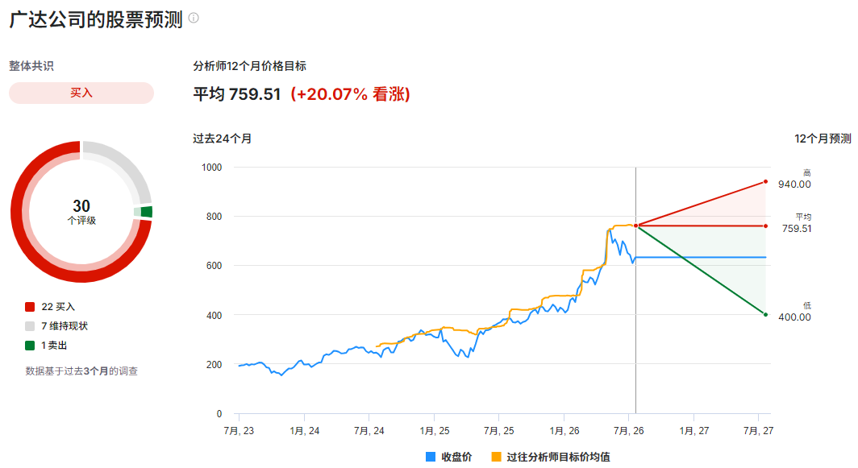Click the green 1 卖出 legend square
This screenshot has height=468, width=858.
(30, 346)
